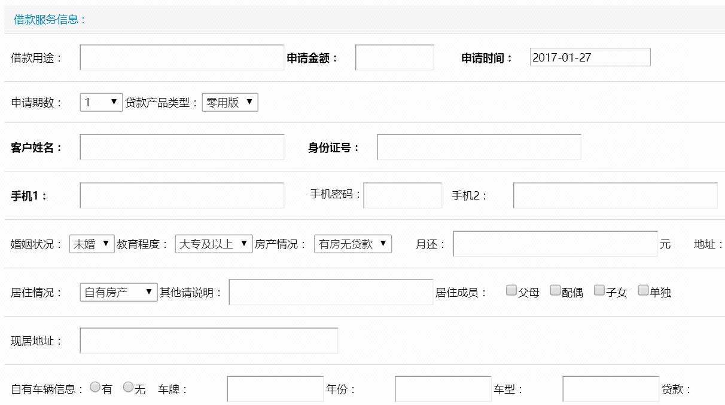
Task: Expand the 居住情况 dropdown showing 自有房产
Action: point(118,292)
